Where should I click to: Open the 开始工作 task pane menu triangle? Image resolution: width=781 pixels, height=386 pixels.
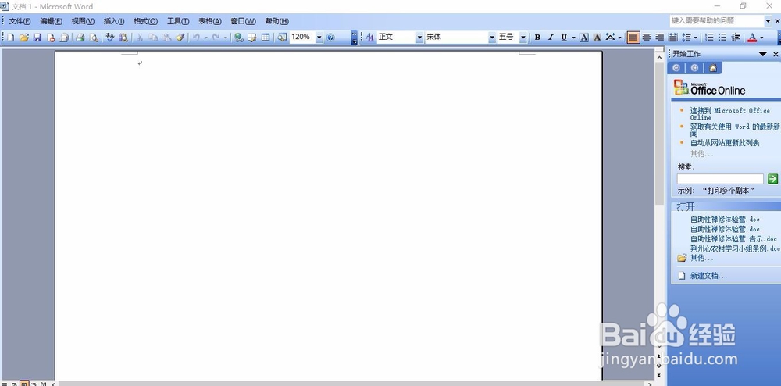click(762, 54)
